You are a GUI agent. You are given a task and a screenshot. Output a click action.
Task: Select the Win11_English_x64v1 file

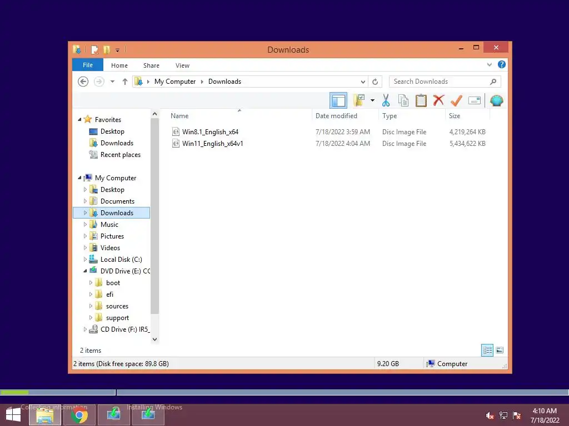click(x=213, y=144)
